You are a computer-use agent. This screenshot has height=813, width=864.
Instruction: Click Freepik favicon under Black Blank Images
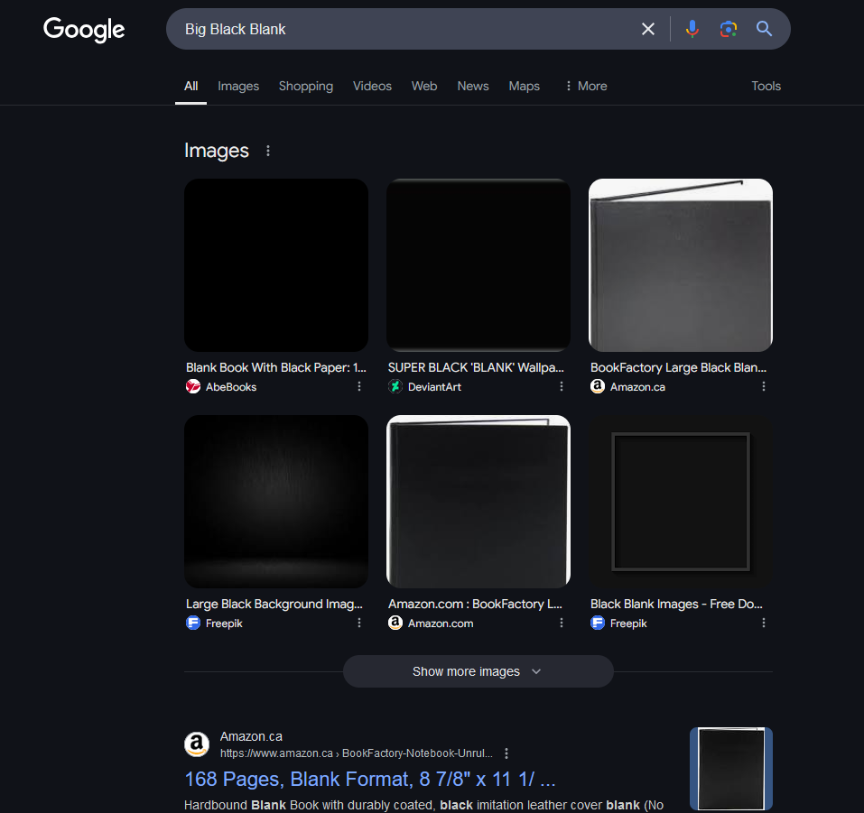click(598, 623)
